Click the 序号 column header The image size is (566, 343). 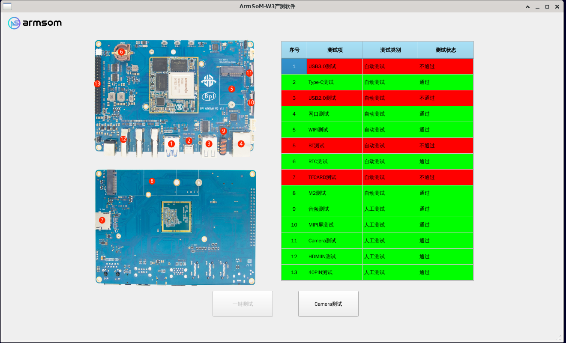[x=294, y=50]
